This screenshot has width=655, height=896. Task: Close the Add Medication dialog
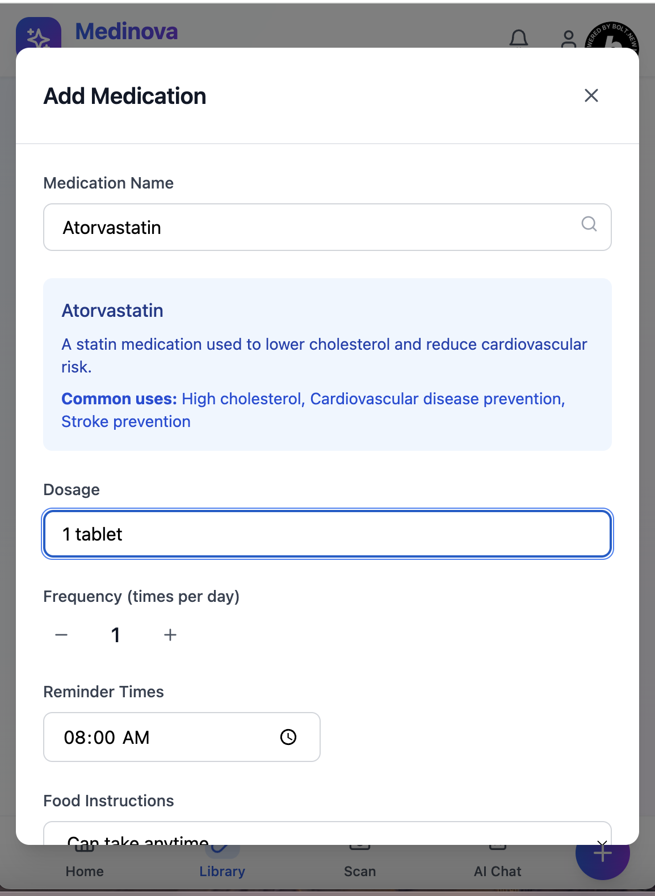point(591,95)
